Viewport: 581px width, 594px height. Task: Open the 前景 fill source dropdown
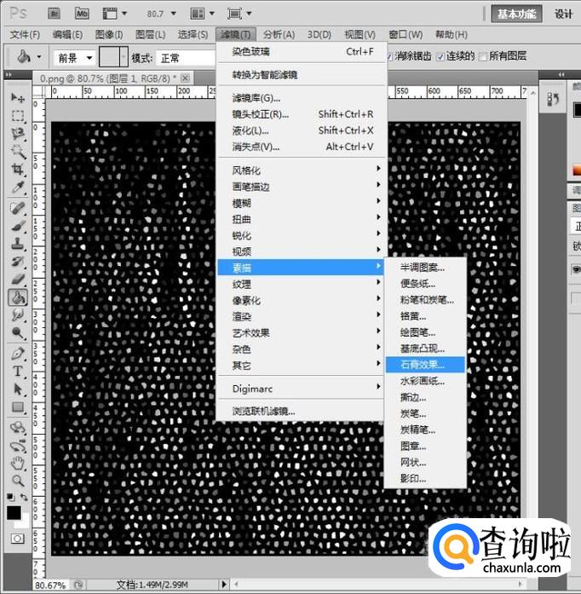pyautogui.click(x=74, y=58)
